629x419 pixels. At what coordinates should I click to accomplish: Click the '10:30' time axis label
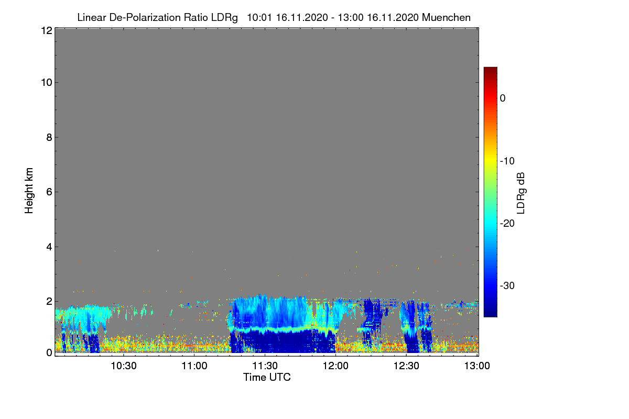click(123, 366)
